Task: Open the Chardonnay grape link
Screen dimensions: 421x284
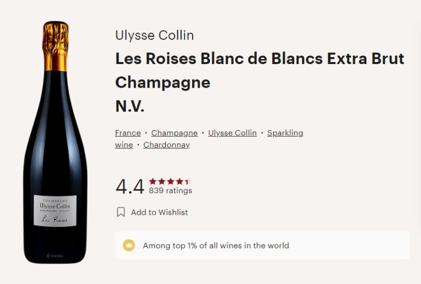Action: pyautogui.click(x=166, y=145)
